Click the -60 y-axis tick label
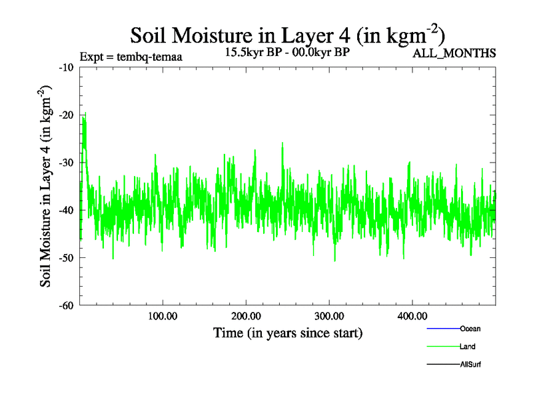 pyautogui.click(x=66, y=305)
